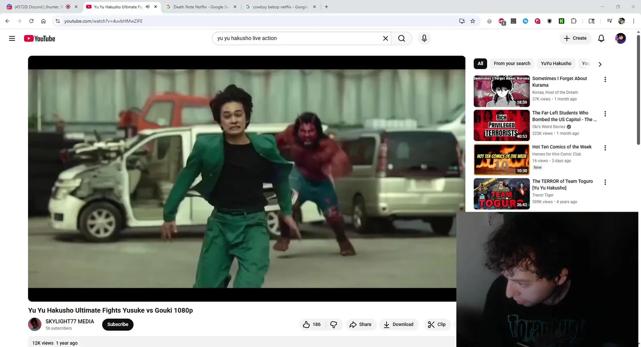Open the Shazam extension icon
The width and height of the screenshot is (641, 347).
point(525,21)
